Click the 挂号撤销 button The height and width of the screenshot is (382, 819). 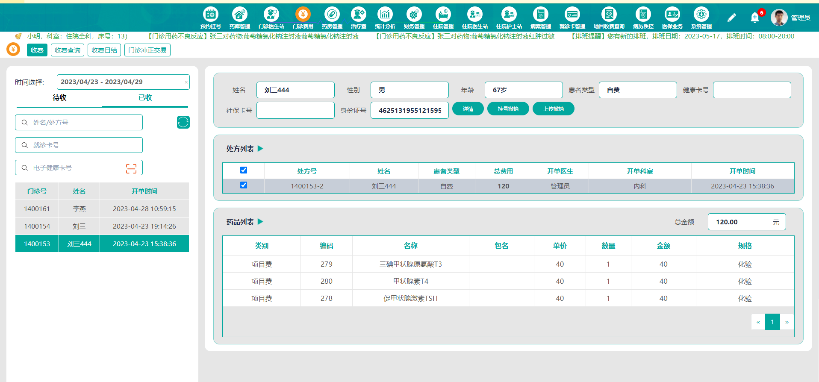[x=508, y=109]
